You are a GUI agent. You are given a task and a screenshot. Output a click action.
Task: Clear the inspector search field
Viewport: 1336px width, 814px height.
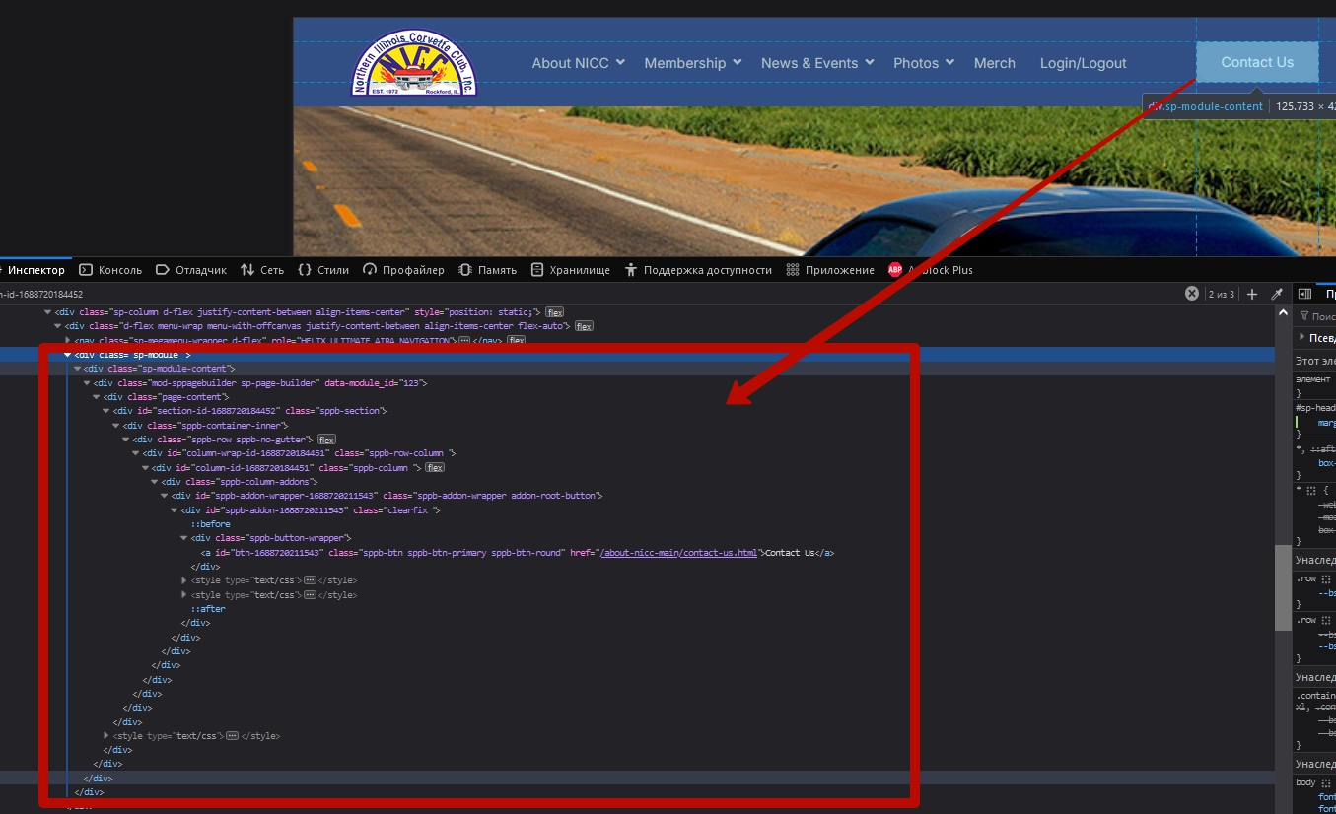[x=1191, y=294]
